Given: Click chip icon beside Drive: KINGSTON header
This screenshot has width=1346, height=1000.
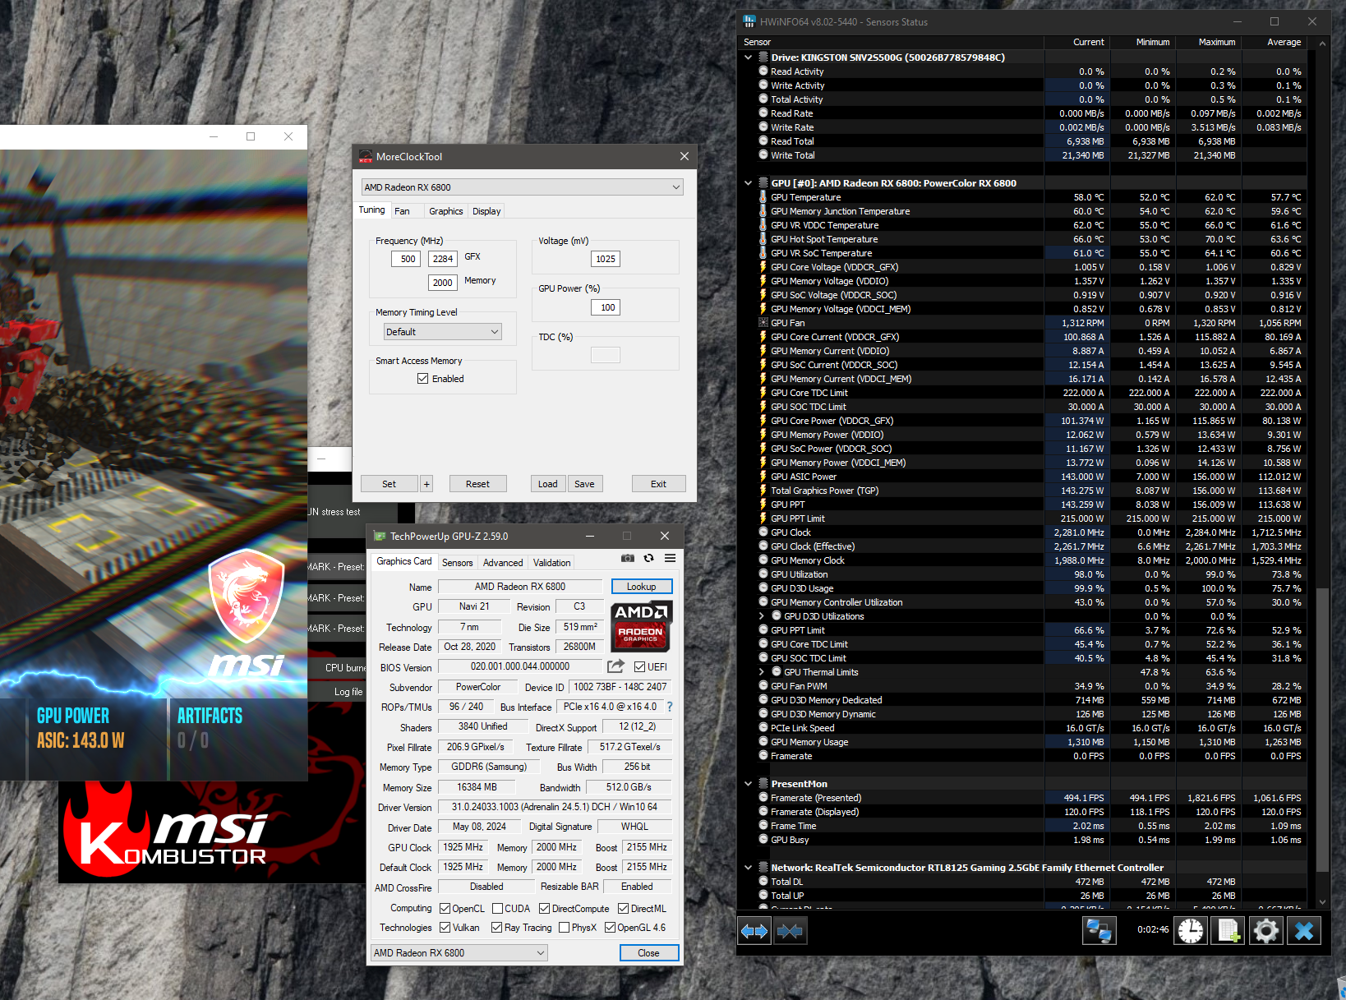Looking at the screenshot, I should click(x=763, y=58).
